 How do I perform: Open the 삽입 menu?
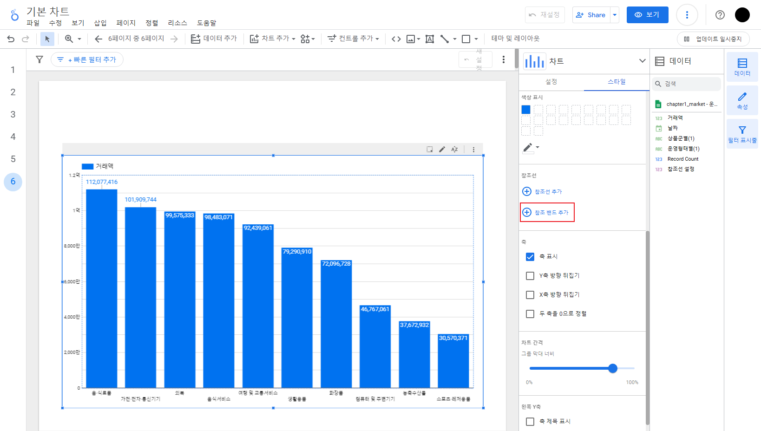tap(100, 23)
